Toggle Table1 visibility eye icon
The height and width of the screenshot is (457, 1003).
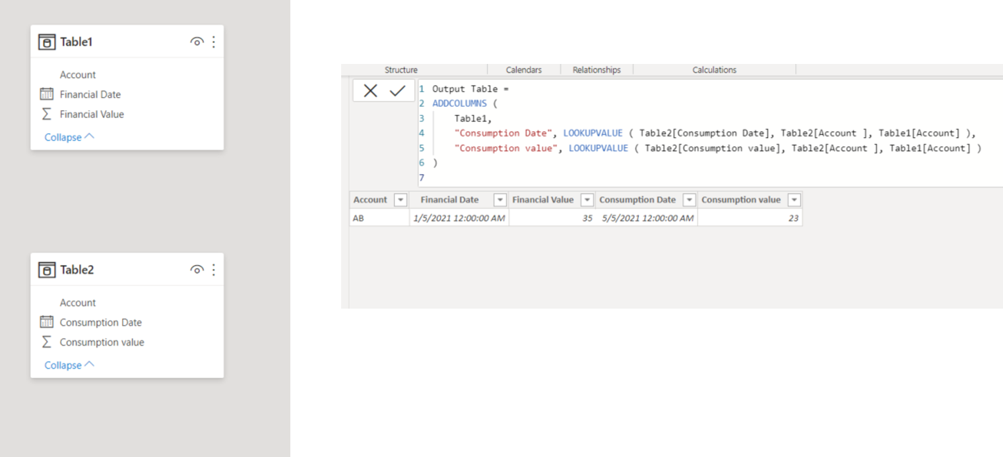point(197,42)
